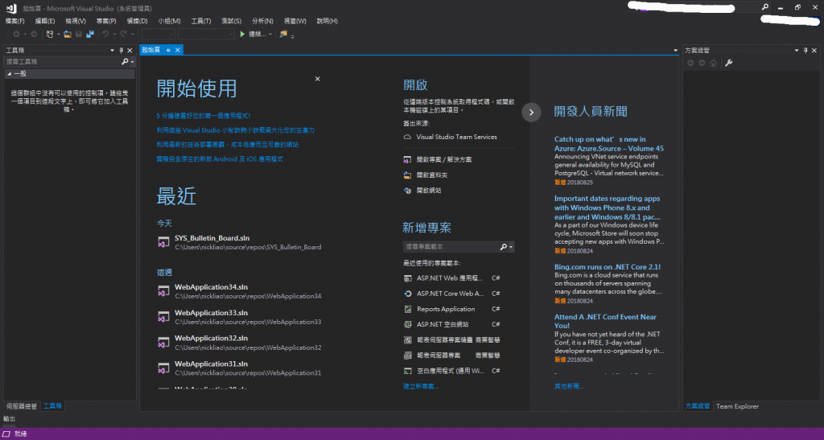The width and height of the screenshot is (824, 440).
Task: Collapse the 一般 toolbox group
Action: 10,74
